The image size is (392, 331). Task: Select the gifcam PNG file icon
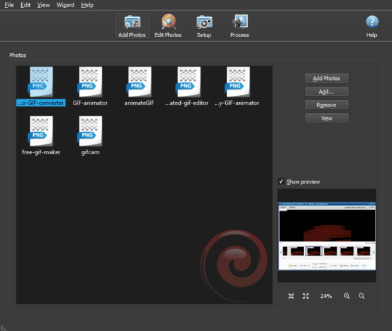pos(90,131)
